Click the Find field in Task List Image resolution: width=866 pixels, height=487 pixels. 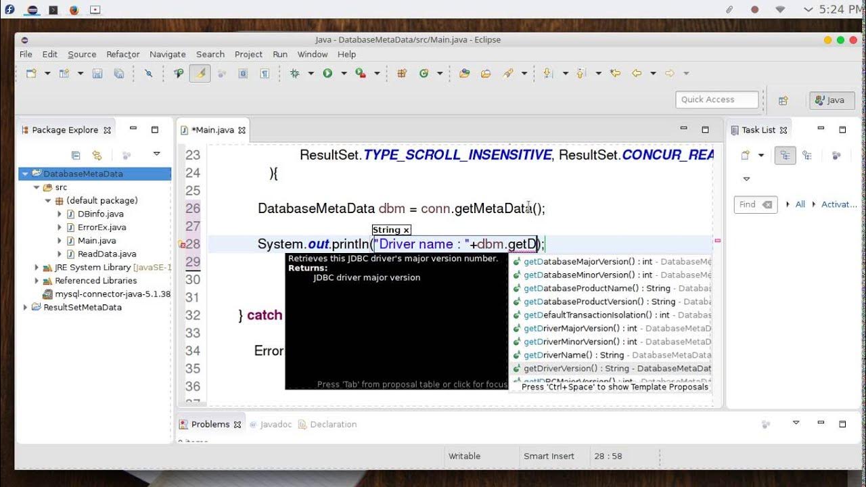click(x=755, y=204)
